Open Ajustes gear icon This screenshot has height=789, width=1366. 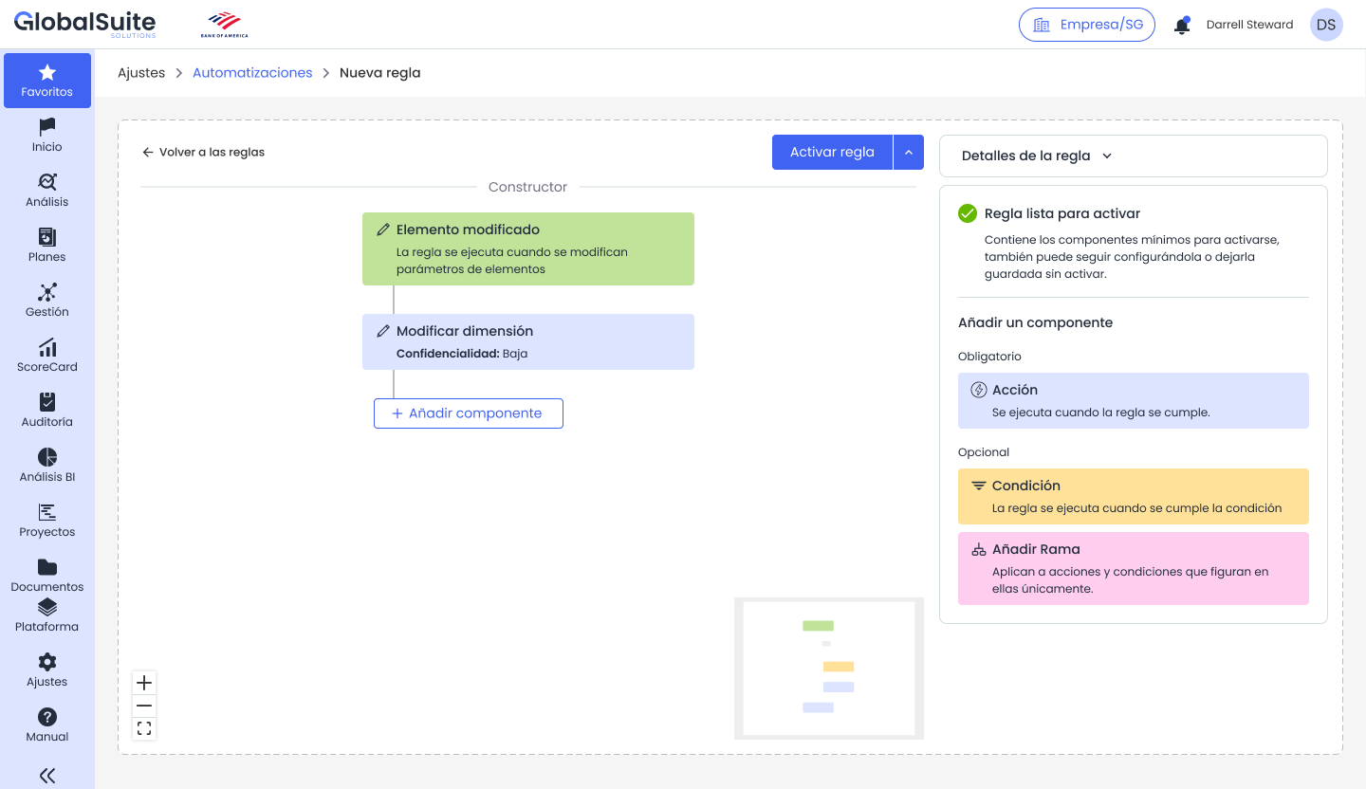[x=47, y=662]
